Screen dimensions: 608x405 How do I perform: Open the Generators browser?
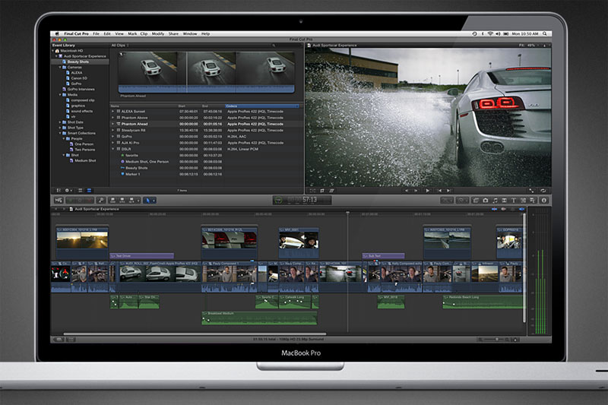pyautogui.click(x=523, y=201)
